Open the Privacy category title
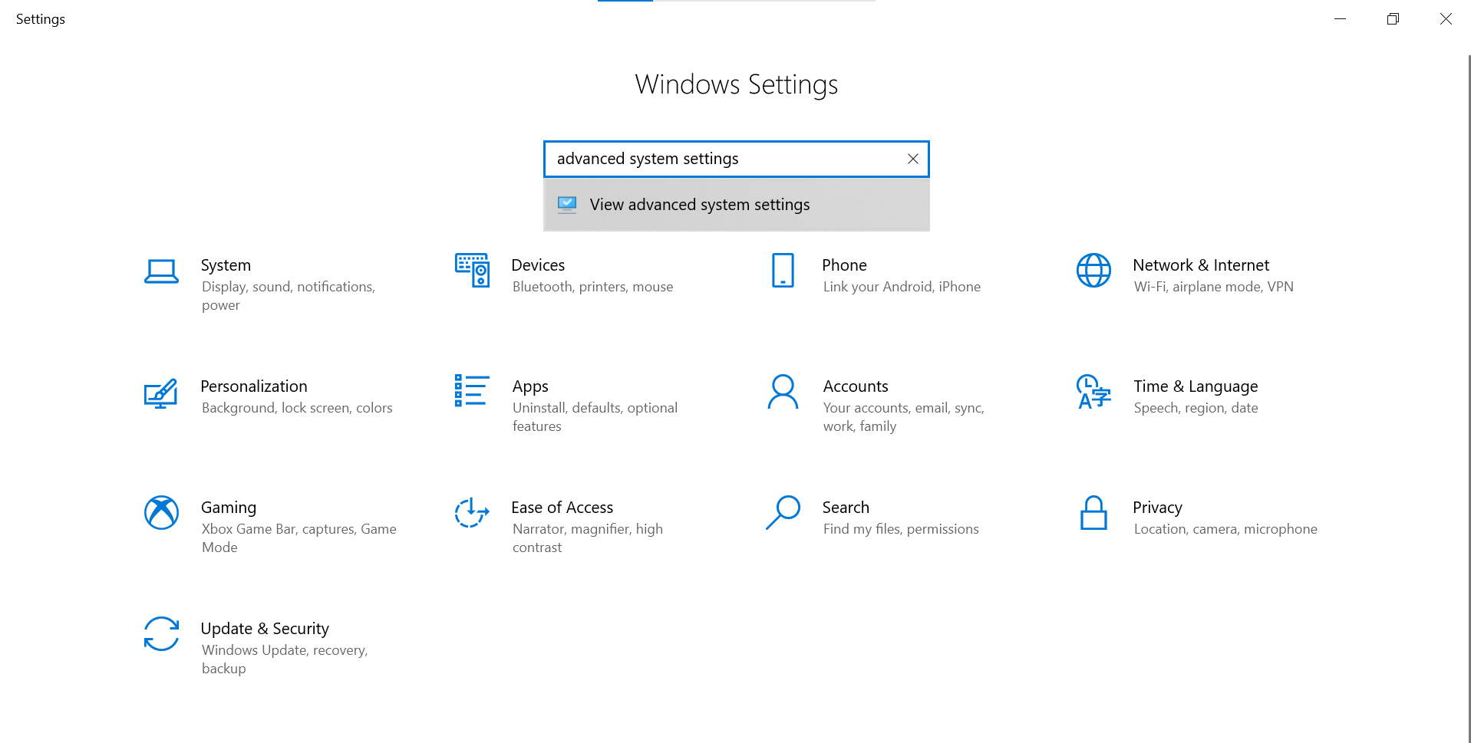 (1157, 508)
